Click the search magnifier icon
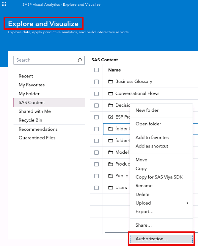 tap(80, 60)
